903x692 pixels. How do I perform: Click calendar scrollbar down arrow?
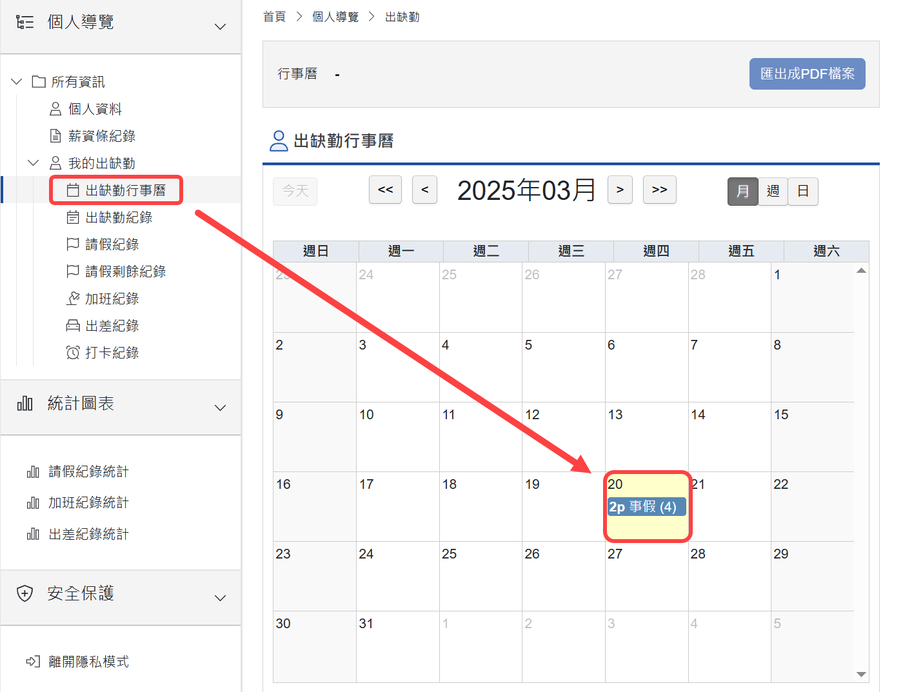[861, 674]
